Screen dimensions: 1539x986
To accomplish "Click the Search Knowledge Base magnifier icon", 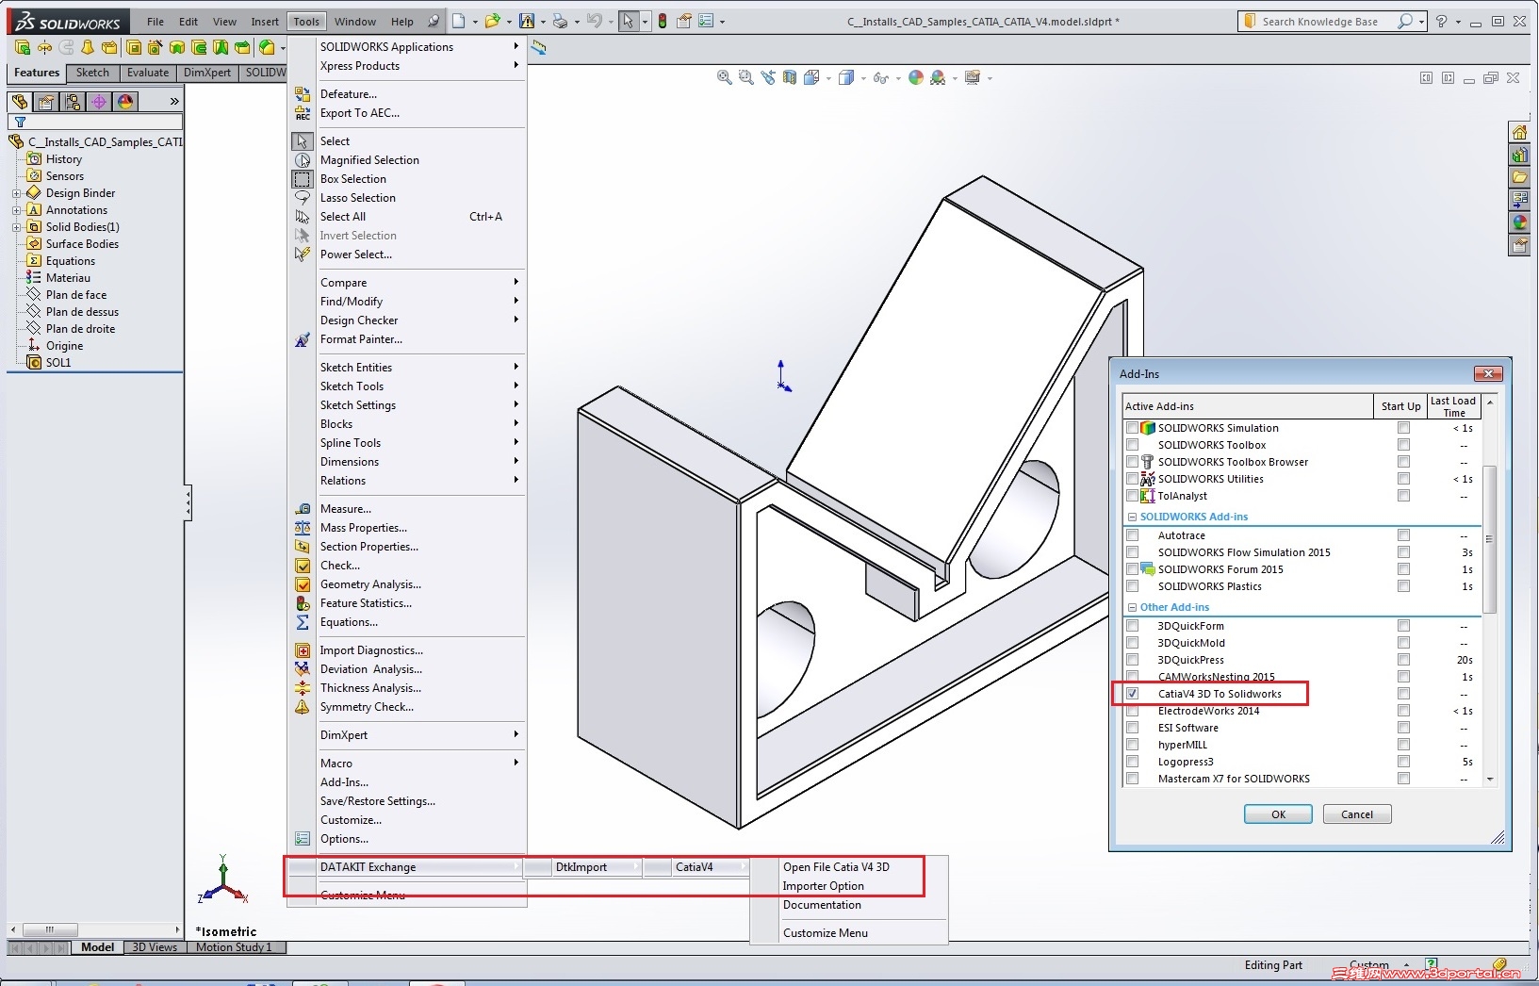I will 1405,21.
